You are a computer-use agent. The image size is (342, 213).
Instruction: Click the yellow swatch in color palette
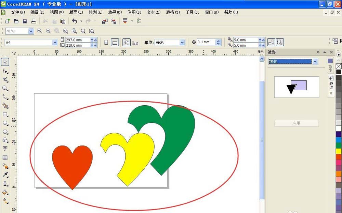click(x=339, y=151)
